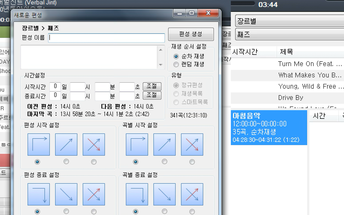Select the red cross-fade icon in 편성 시작 설정
Screen dimensions: 344x215
(94, 144)
